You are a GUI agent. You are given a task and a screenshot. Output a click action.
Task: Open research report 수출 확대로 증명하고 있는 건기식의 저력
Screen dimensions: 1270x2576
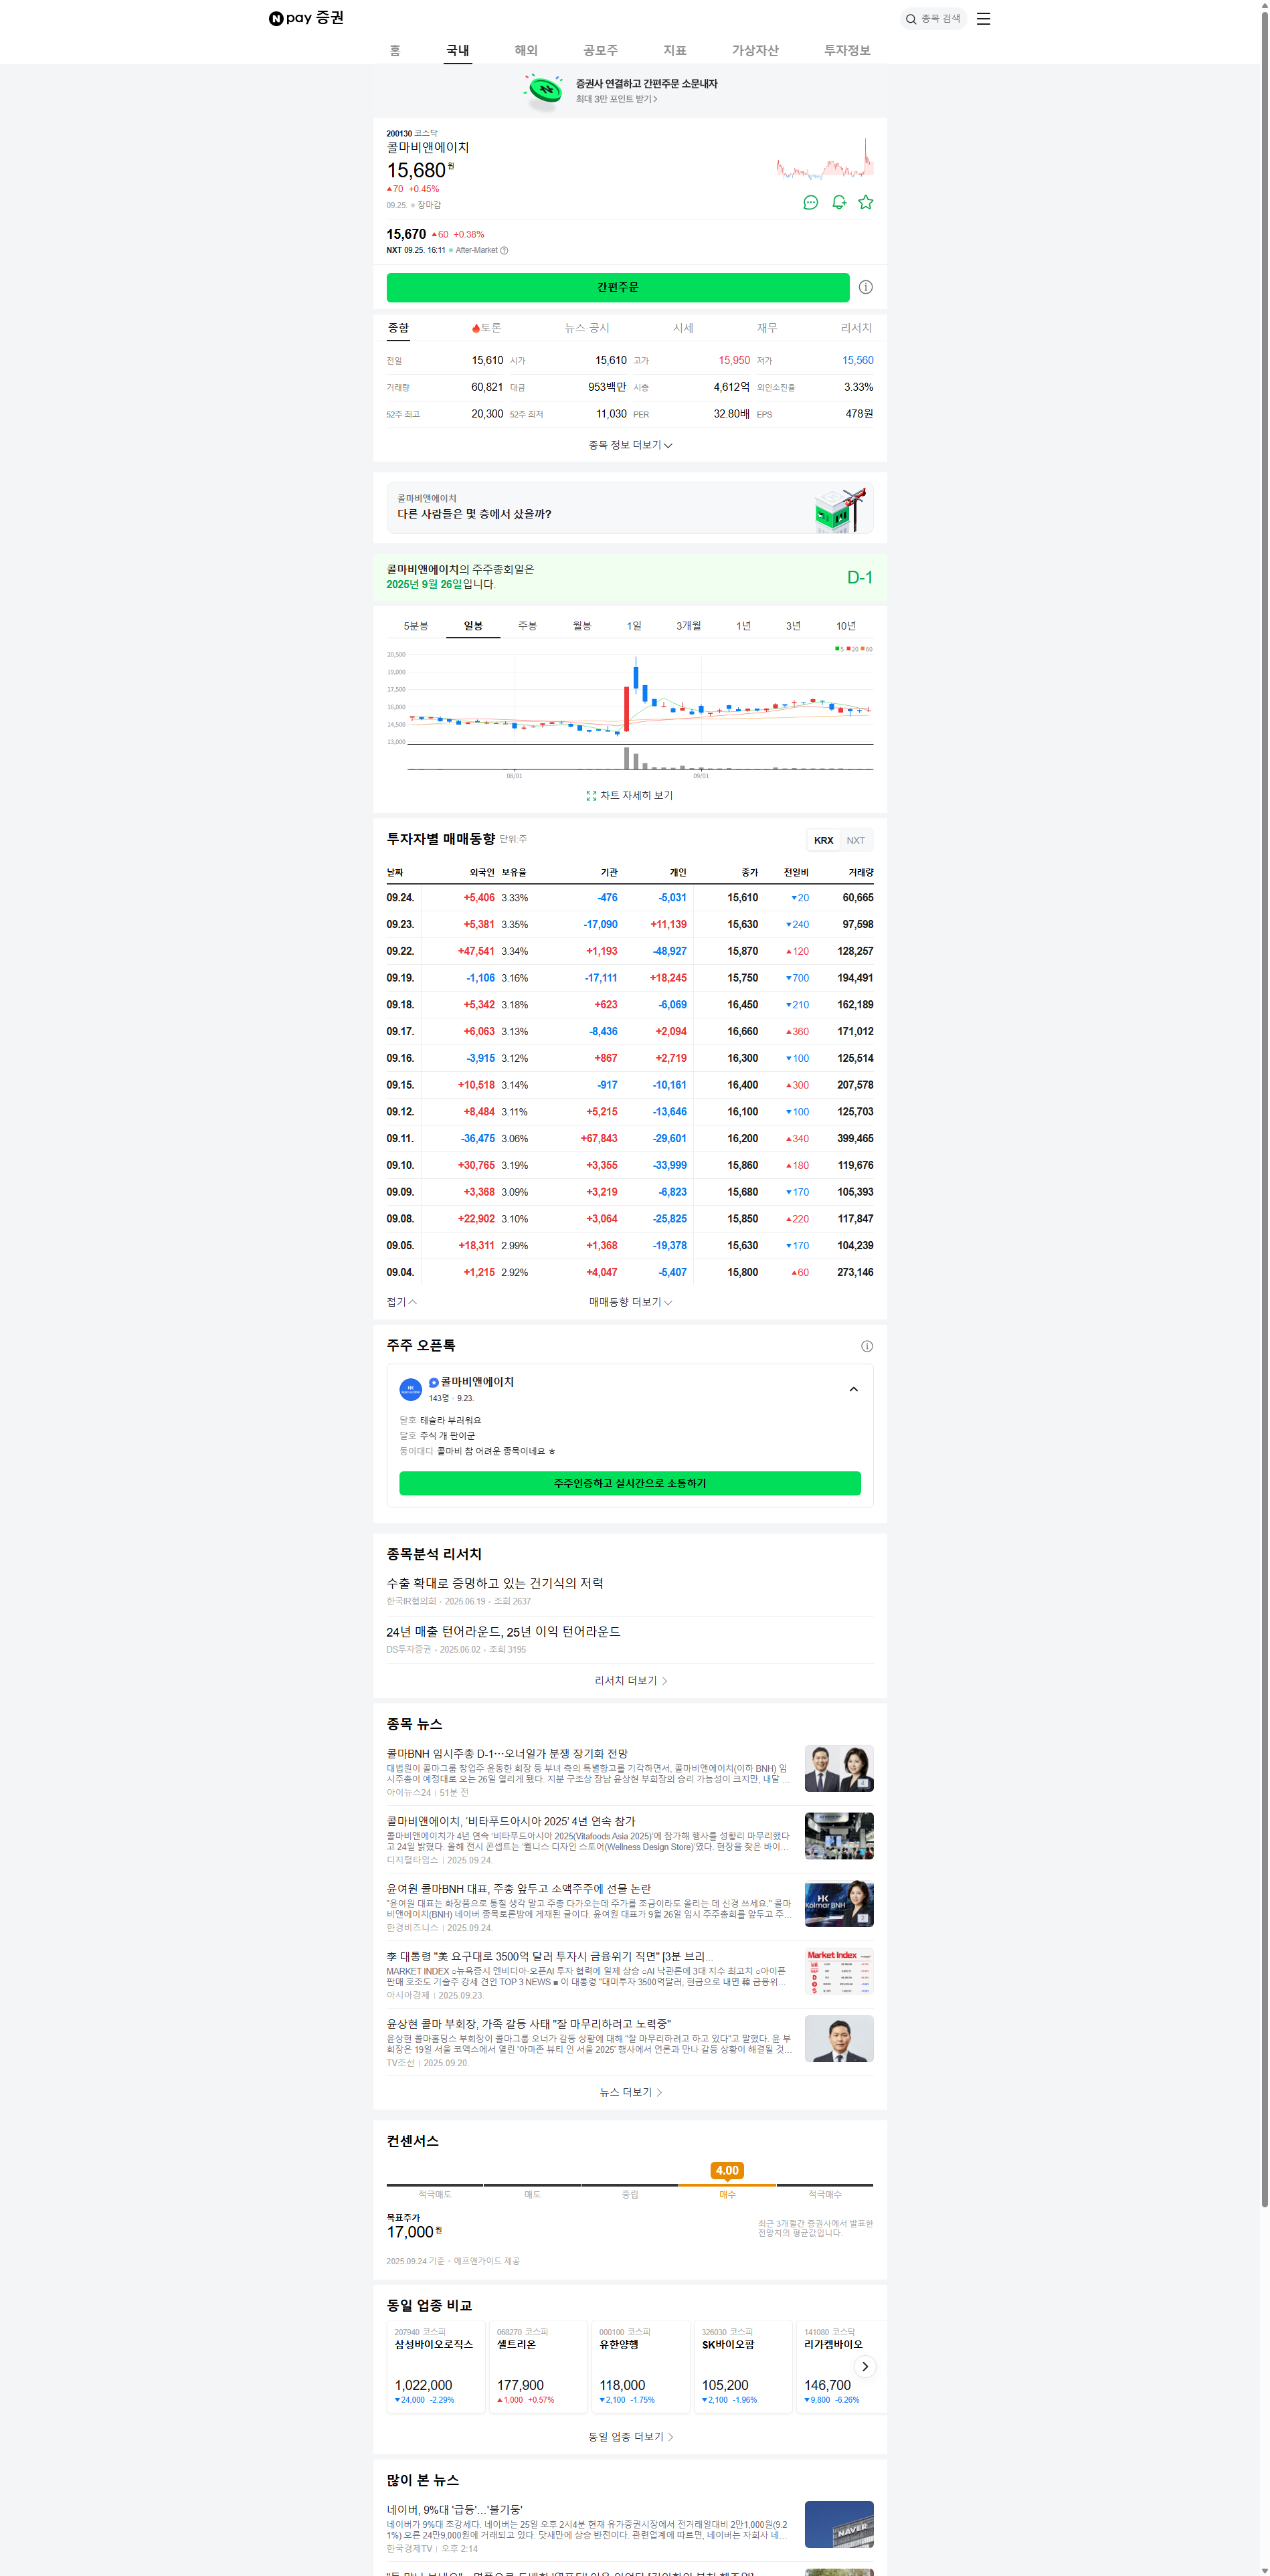(495, 1584)
